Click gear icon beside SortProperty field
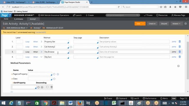Viewport: 189px width, 106px height. [42, 87]
